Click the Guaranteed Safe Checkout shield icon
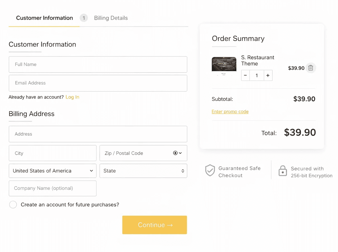Image resolution: width=338 pixels, height=252 pixels. (210, 171)
